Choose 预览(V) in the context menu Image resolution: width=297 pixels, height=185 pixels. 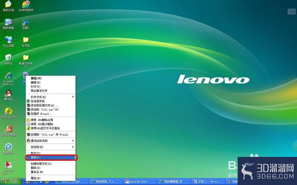51,78
